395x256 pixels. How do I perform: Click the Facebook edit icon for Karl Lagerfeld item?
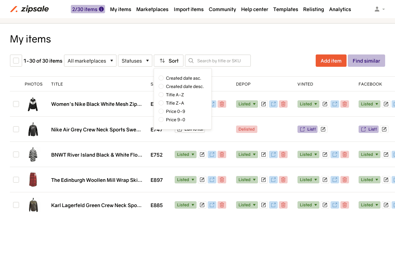[x=386, y=205]
